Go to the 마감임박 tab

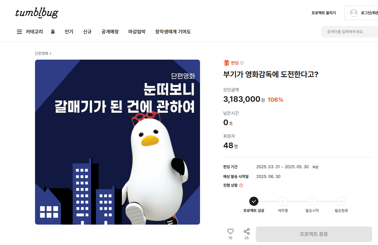pyautogui.click(x=137, y=32)
